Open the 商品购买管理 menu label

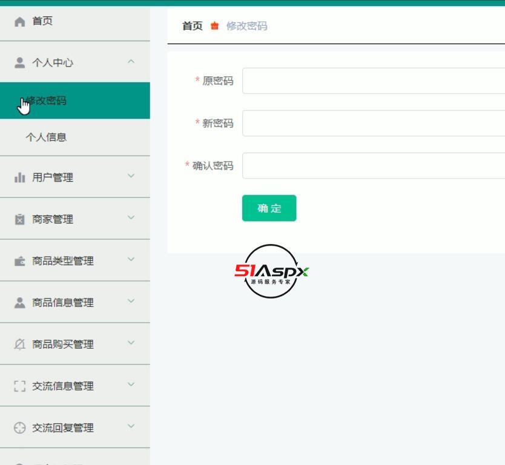coord(63,345)
